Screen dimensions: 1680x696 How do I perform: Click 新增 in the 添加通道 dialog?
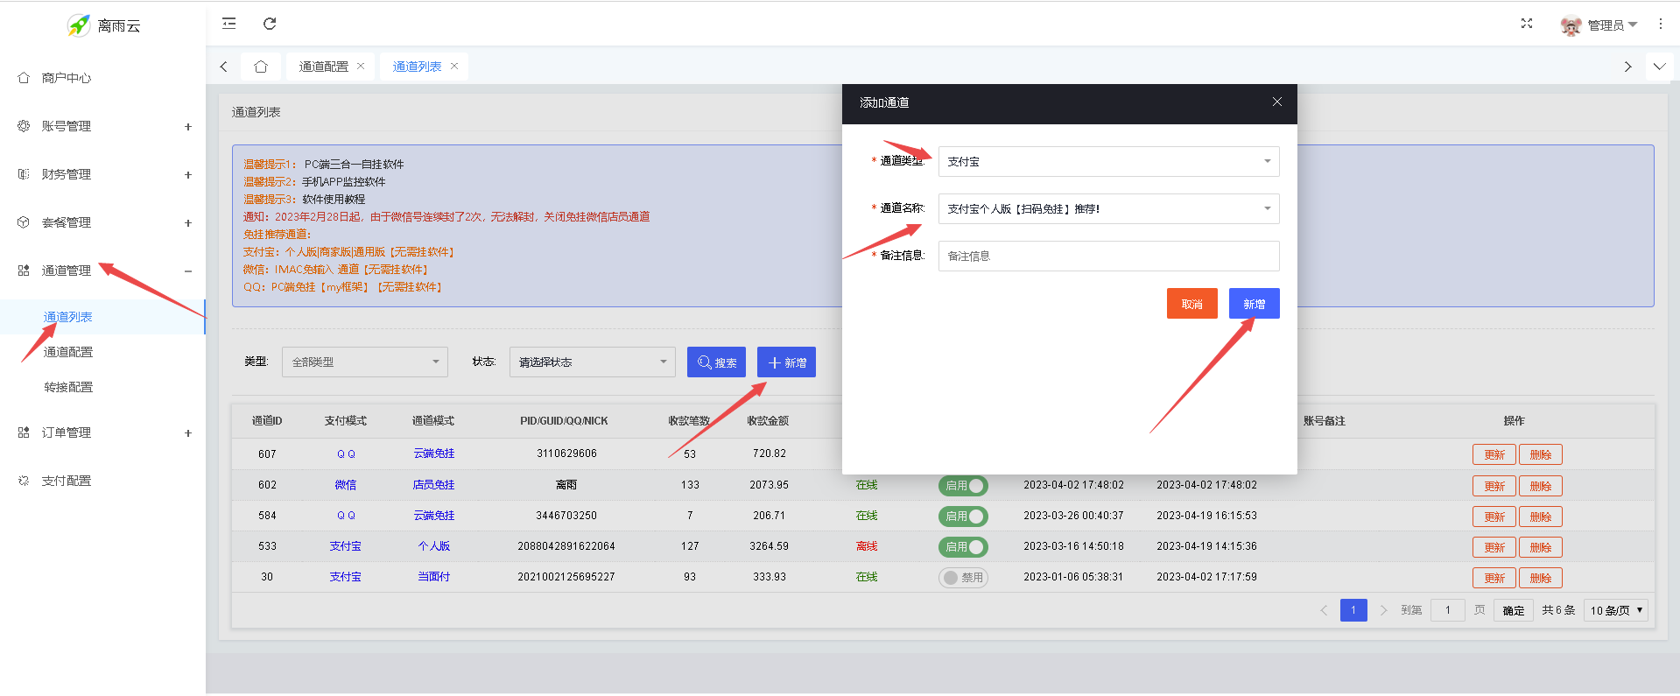coord(1254,304)
